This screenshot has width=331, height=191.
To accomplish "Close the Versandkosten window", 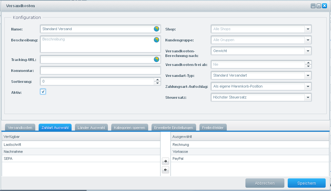I will point(324,6).
